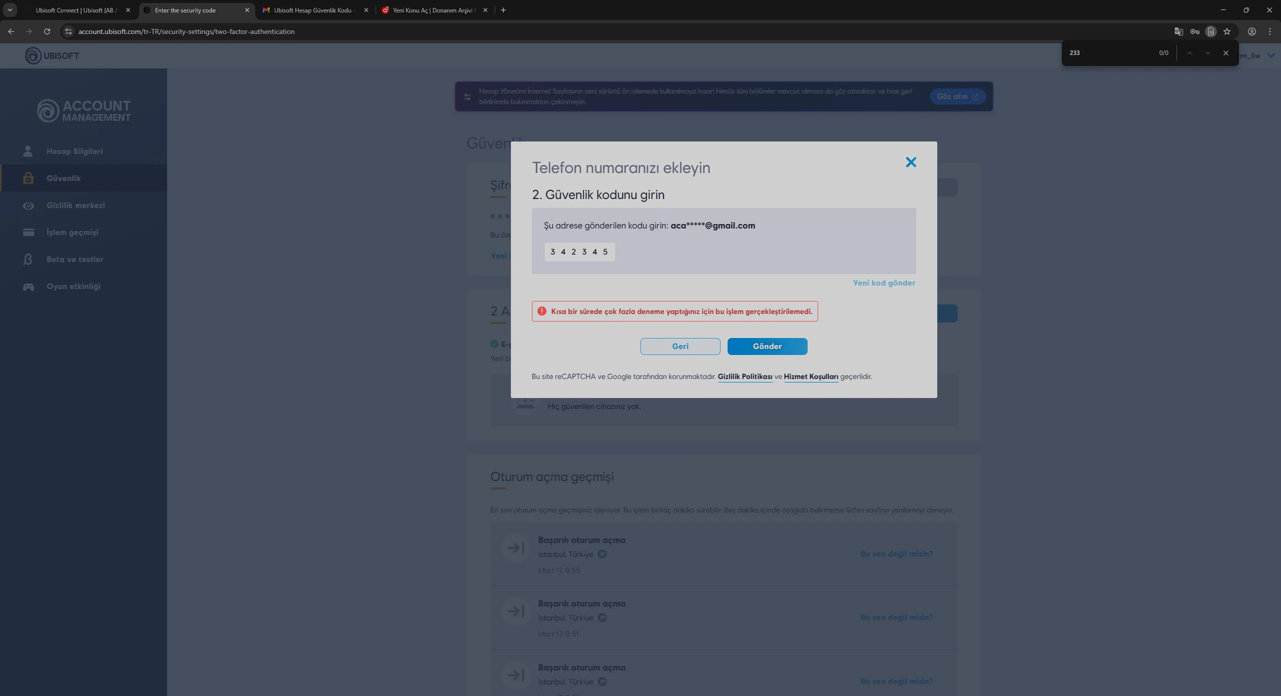This screenshot has width=1281, height=696.
Task: Close the find-in-page search bar
Action: tap(1225, 53)
